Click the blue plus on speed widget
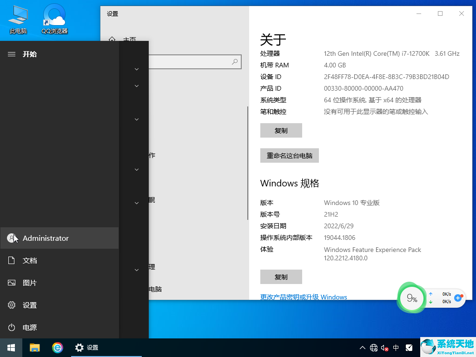The image size is (476, 357). [x=458, y=297]
